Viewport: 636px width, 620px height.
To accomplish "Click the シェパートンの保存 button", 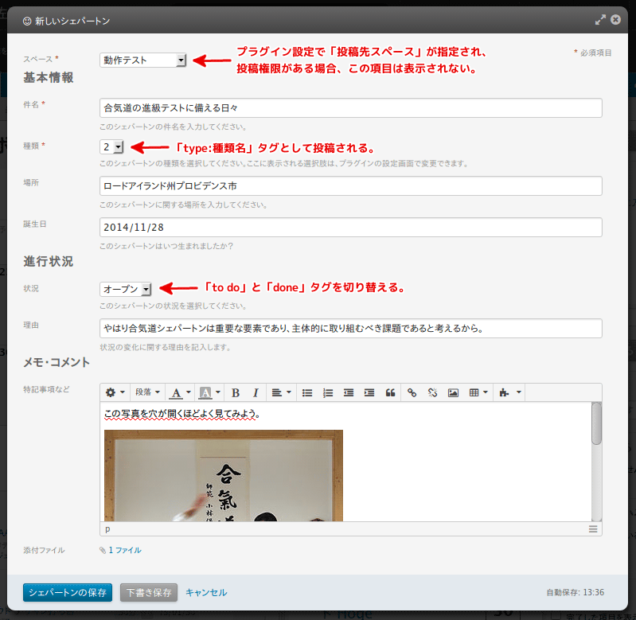I will (x=68, y=593).
